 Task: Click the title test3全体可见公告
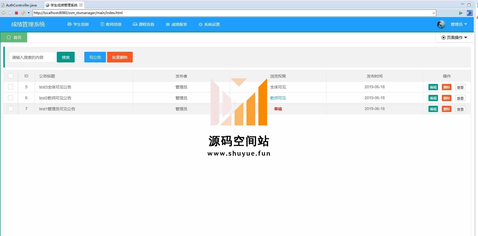tap(55, 87)
